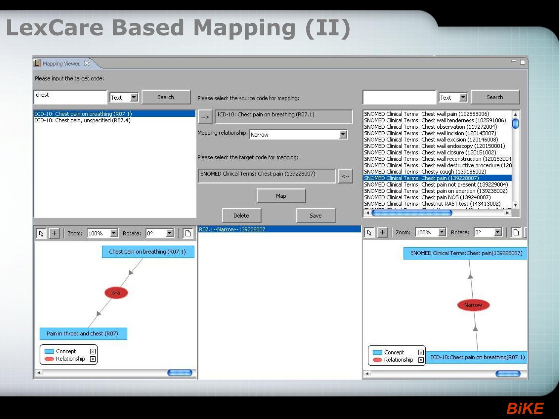
Task: Switch to Mapping Viewer tab
Action: tap(61, 63)
